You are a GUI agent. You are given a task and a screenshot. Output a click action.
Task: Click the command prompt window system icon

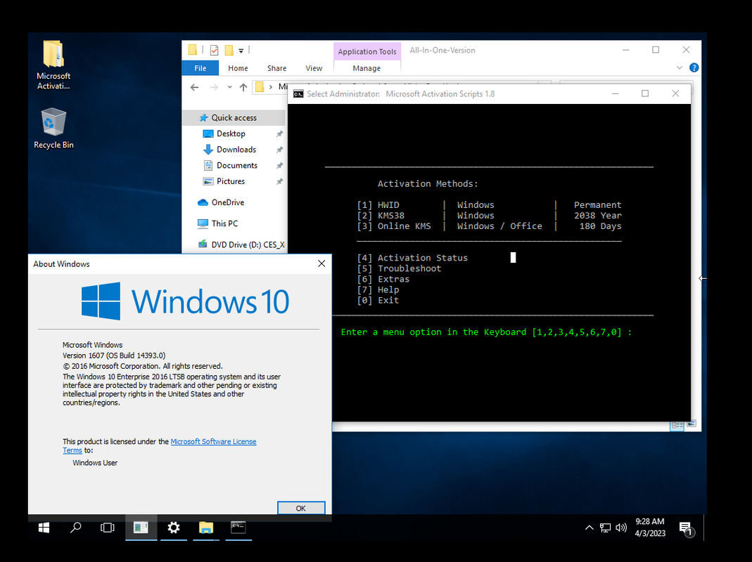pyautogui.click(x=298, y=94)
